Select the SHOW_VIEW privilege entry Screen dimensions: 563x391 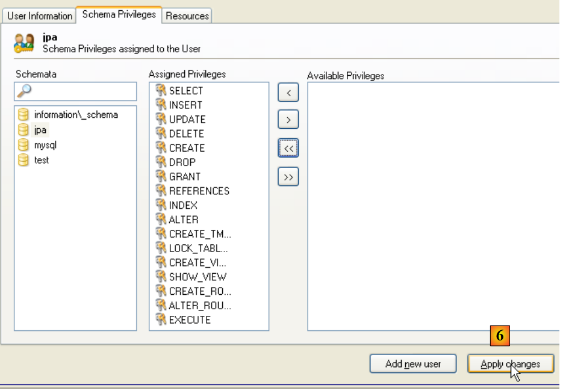(198, 277)
